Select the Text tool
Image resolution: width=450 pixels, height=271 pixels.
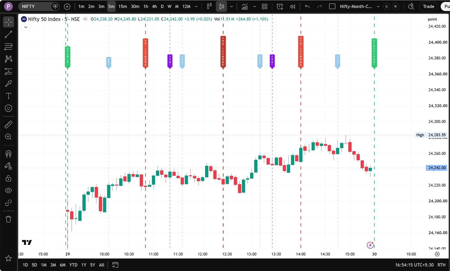tap(8, 96)
